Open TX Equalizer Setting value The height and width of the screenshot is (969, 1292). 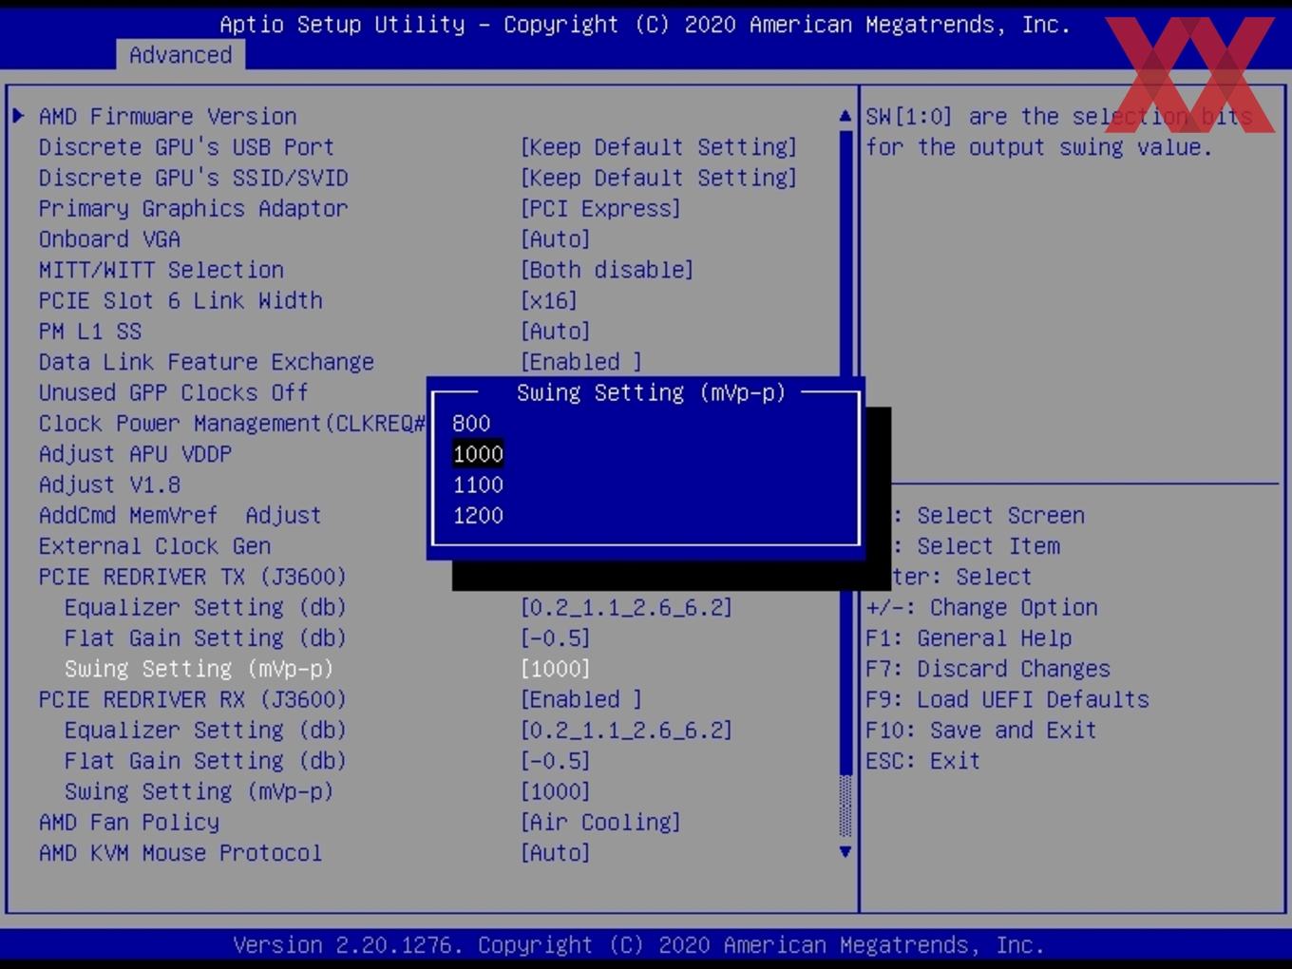tap(626, 607)
